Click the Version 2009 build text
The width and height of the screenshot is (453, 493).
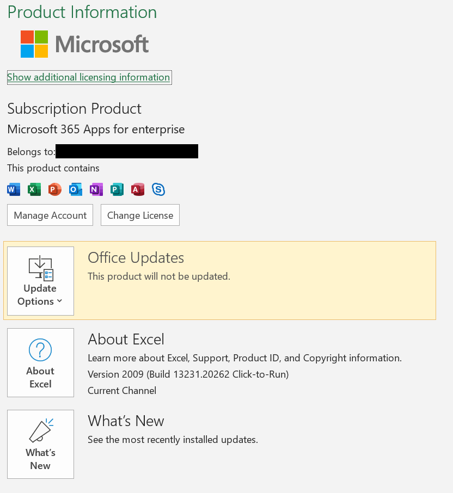pyautogui.click(x=188, y=374)
